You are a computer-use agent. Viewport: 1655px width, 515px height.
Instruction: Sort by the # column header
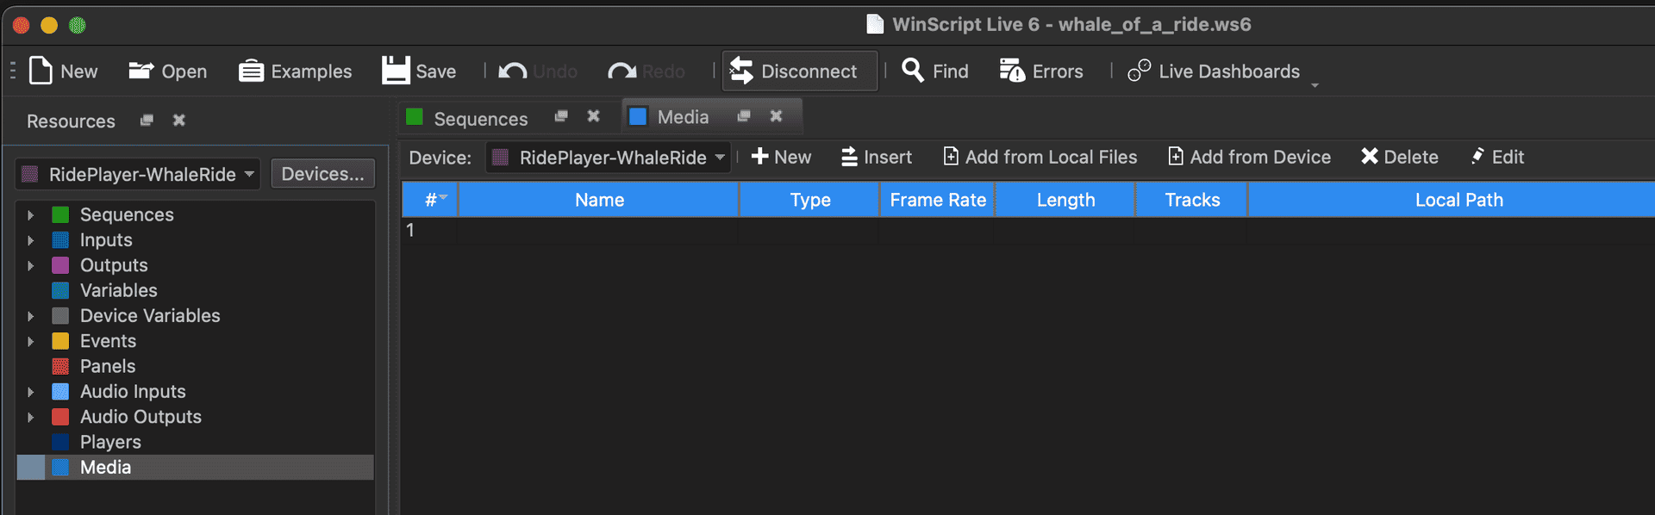430,200
